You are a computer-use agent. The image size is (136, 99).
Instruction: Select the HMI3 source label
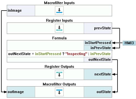coord(129,43)
